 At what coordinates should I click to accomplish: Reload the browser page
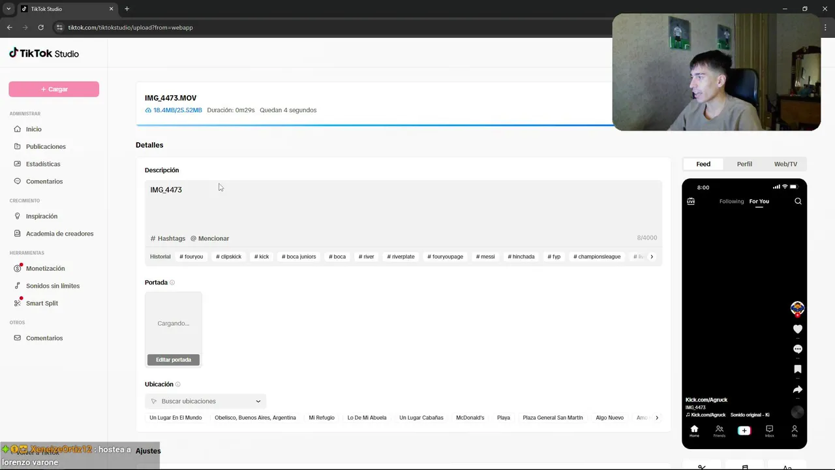point(40,27)
